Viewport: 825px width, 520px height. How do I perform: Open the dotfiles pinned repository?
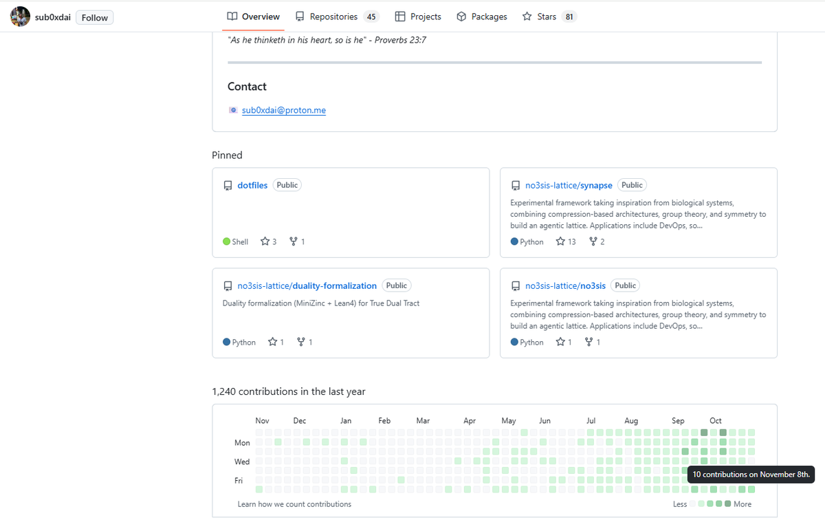pyautogui.click(x=252, y=185)
